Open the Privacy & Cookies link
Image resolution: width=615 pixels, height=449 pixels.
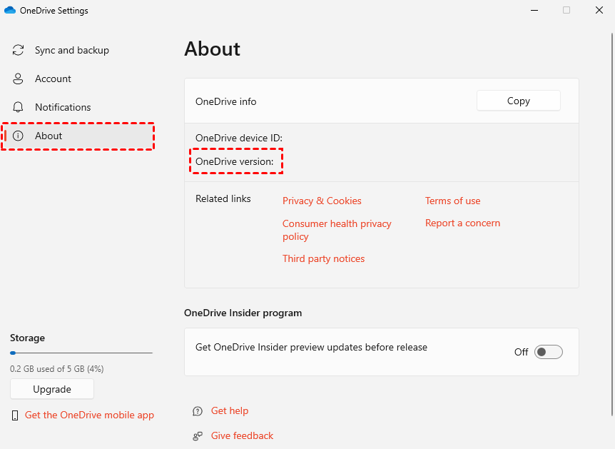[x=322, y=201]
